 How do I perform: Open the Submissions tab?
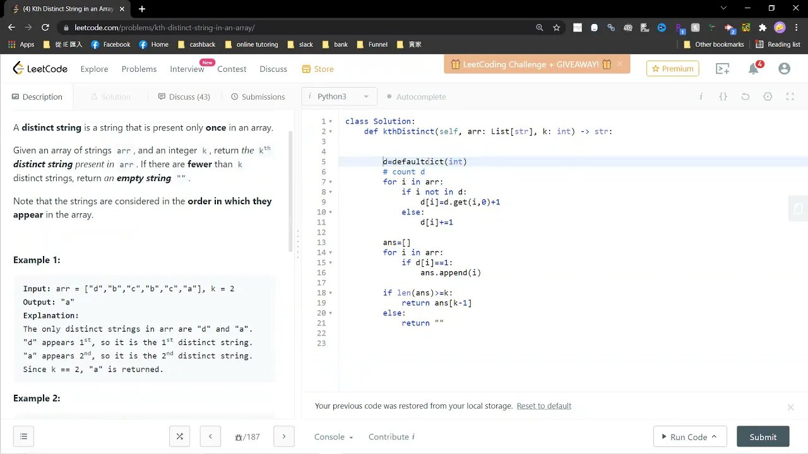(258, 96)
